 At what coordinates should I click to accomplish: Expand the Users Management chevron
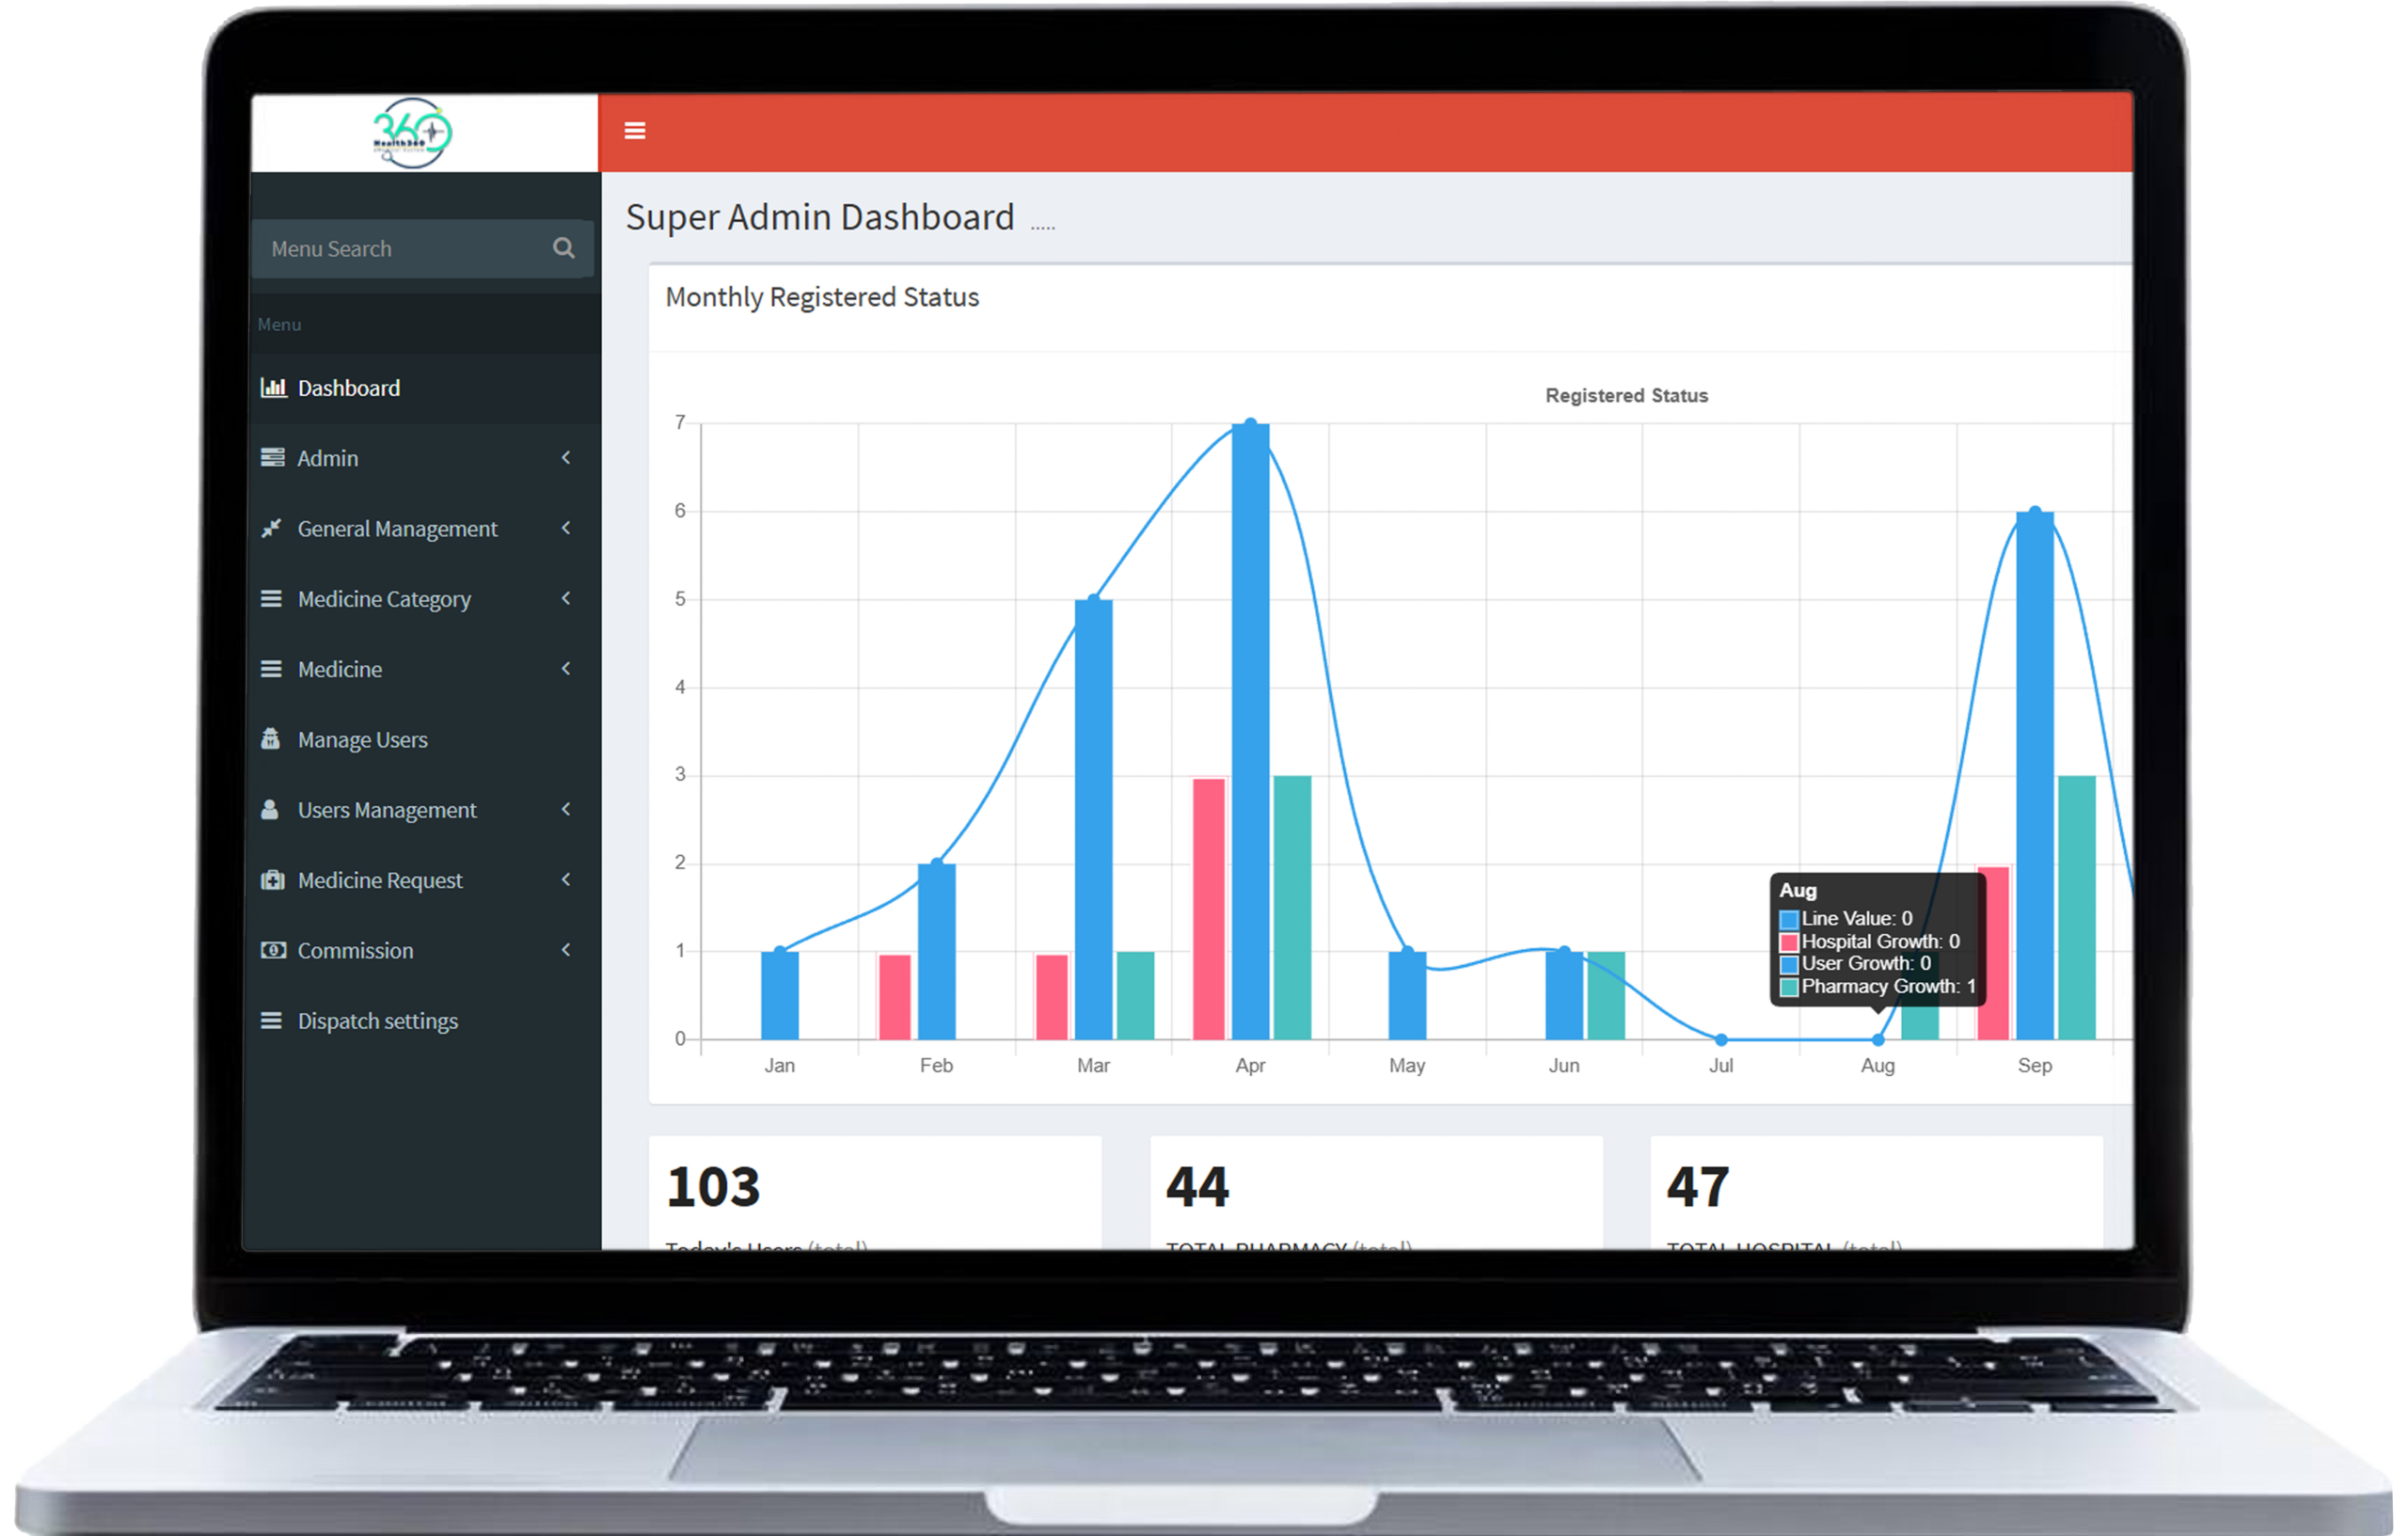(566, 809)
